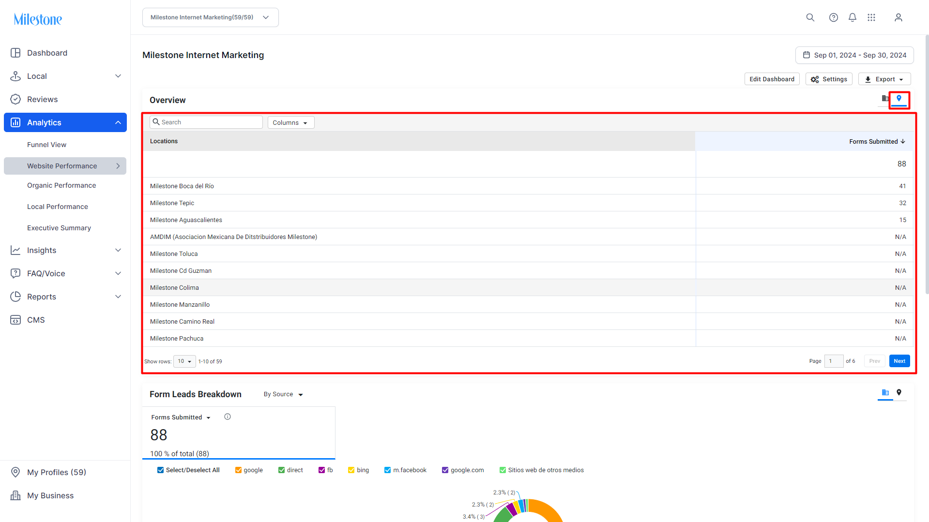Go to Dashboard in sidebar
929x522 pixels.
(65, 53)
